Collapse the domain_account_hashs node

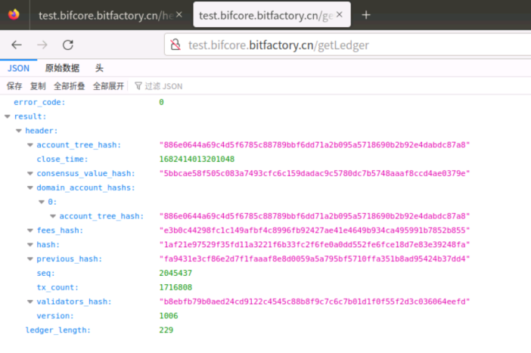30,187
